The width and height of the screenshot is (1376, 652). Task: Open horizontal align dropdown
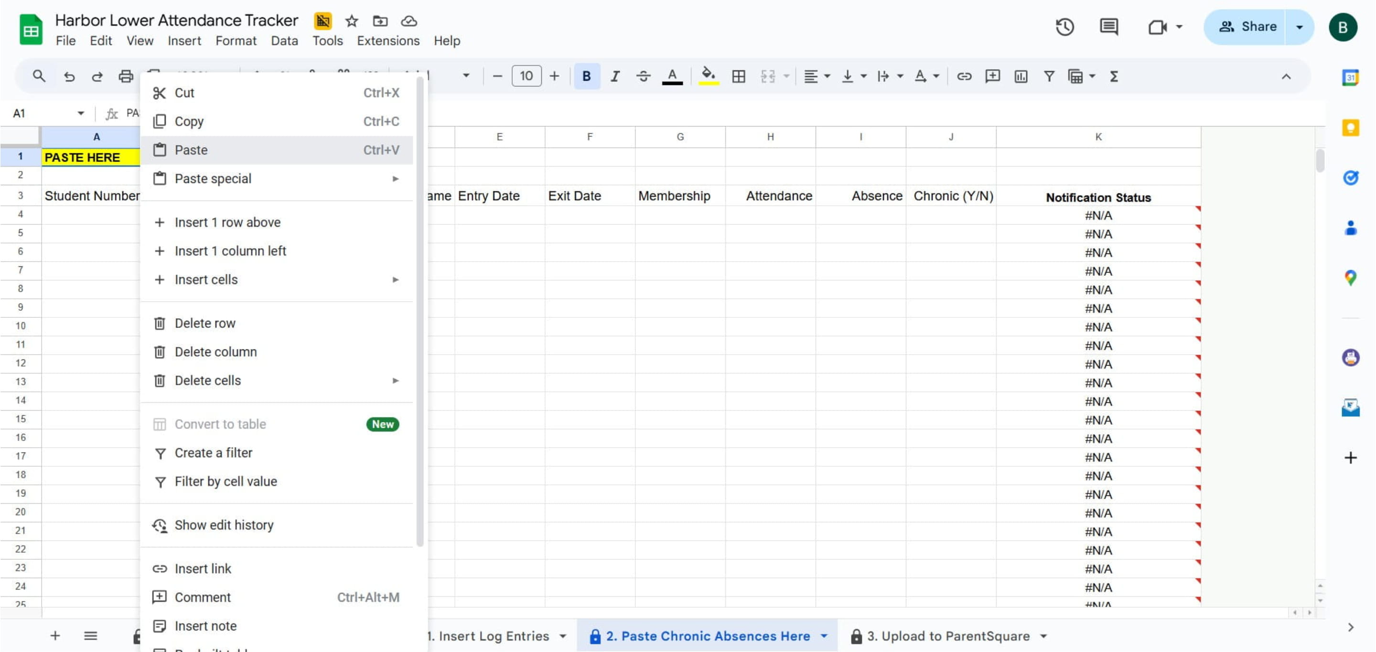click(817, 76)
